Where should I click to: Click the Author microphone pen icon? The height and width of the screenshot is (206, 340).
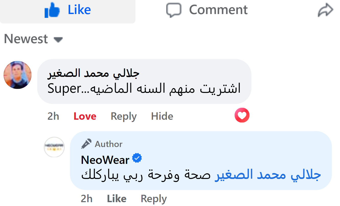pos(86,144)
